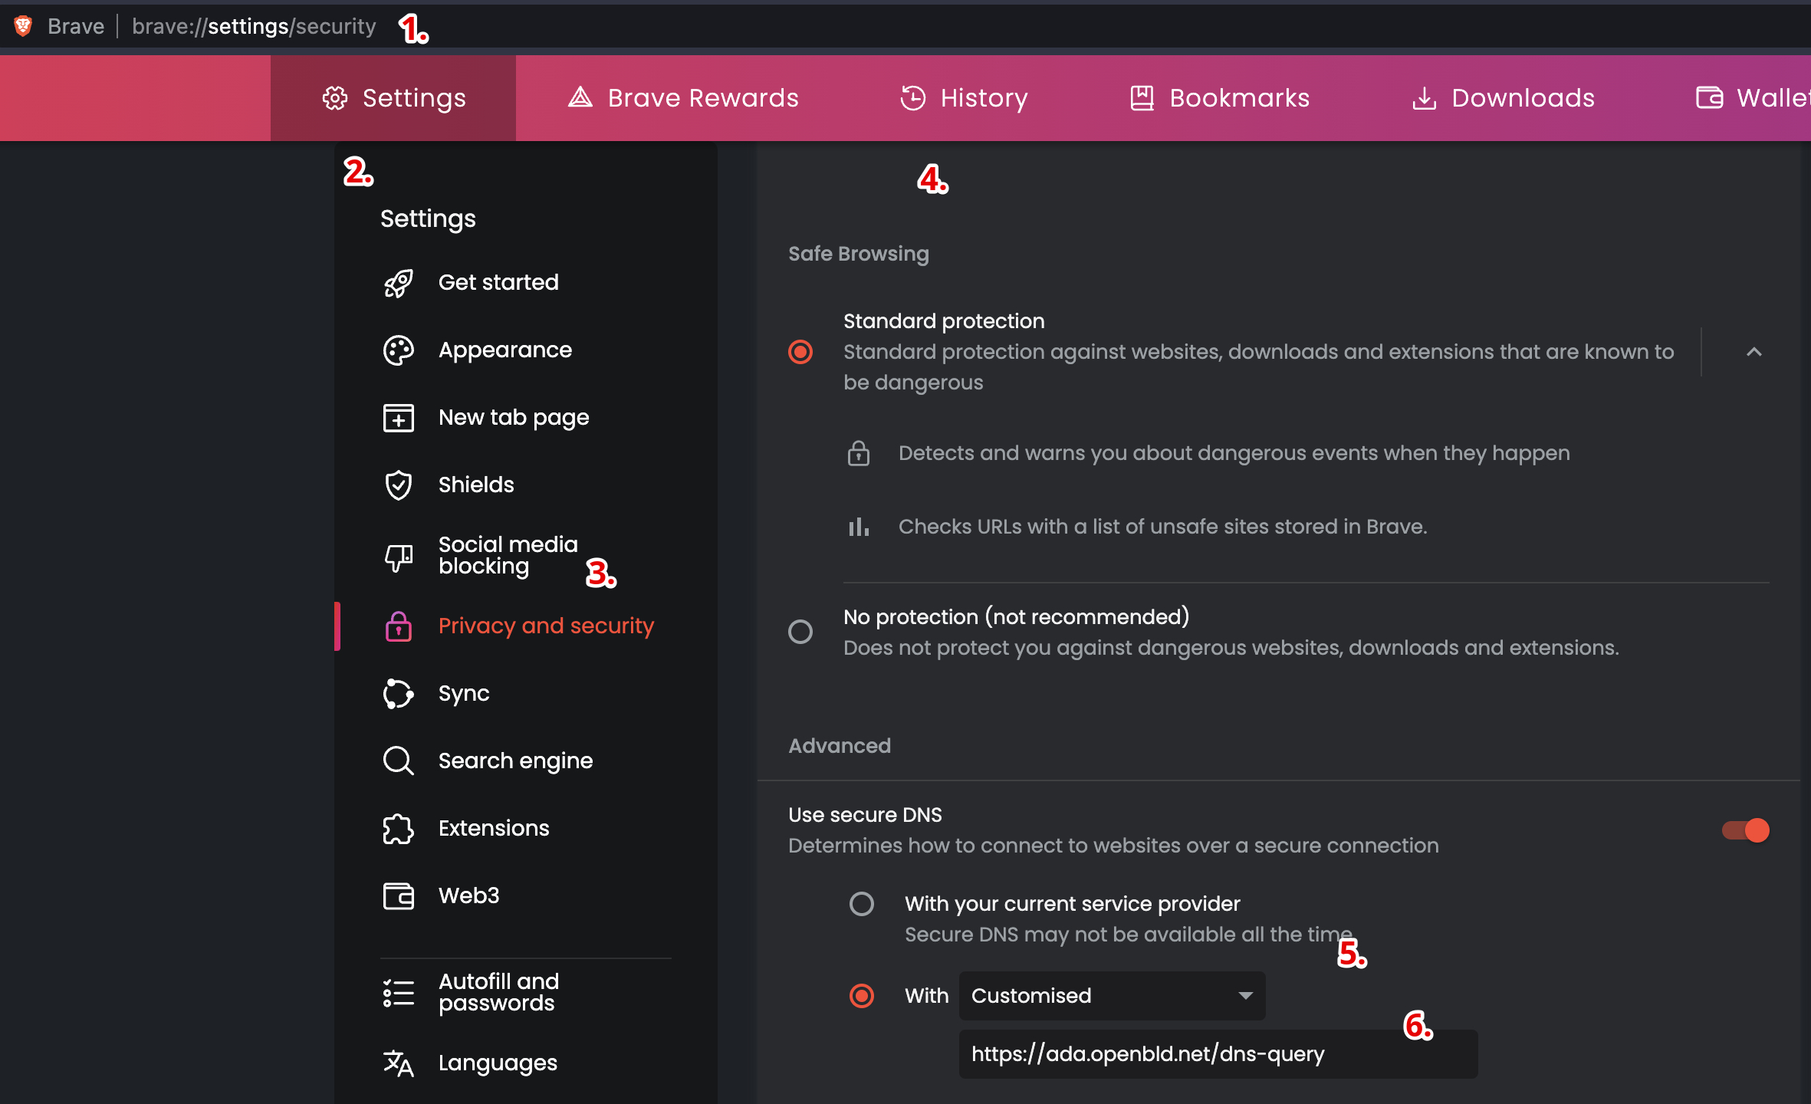The width and height of the screenshot is (1811, 1104).
Task: Switch to the Downloads tab
Action: [1504, 98]
